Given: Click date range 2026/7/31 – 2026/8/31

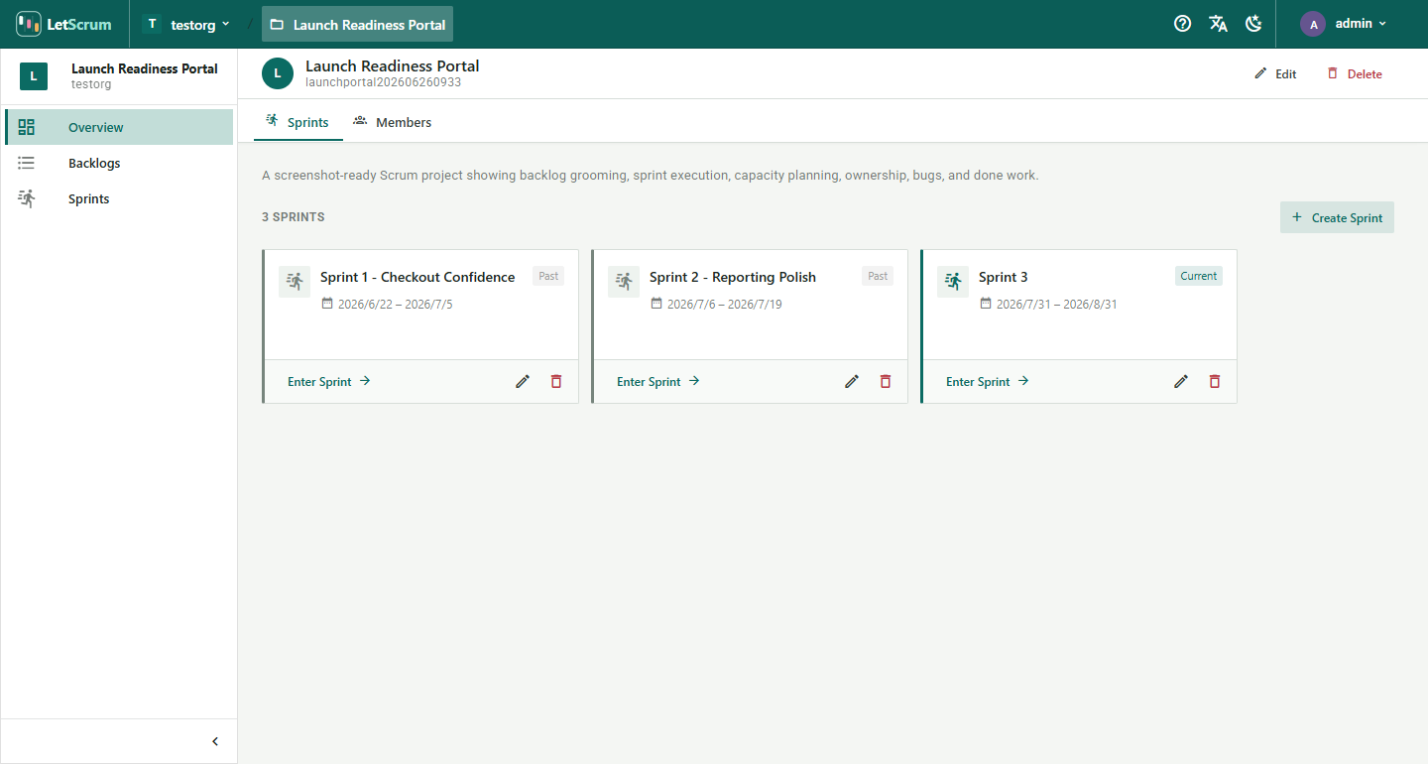Looking at the screenshot, I should [1057, 304].
